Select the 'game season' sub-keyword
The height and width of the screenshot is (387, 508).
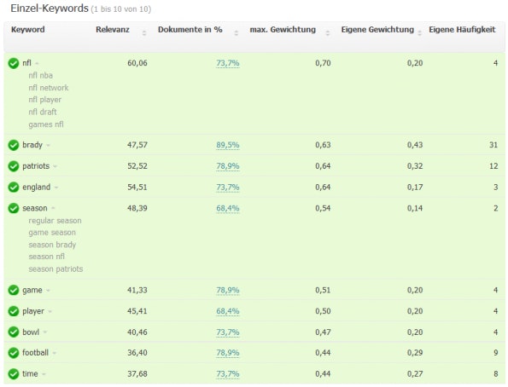52,233
